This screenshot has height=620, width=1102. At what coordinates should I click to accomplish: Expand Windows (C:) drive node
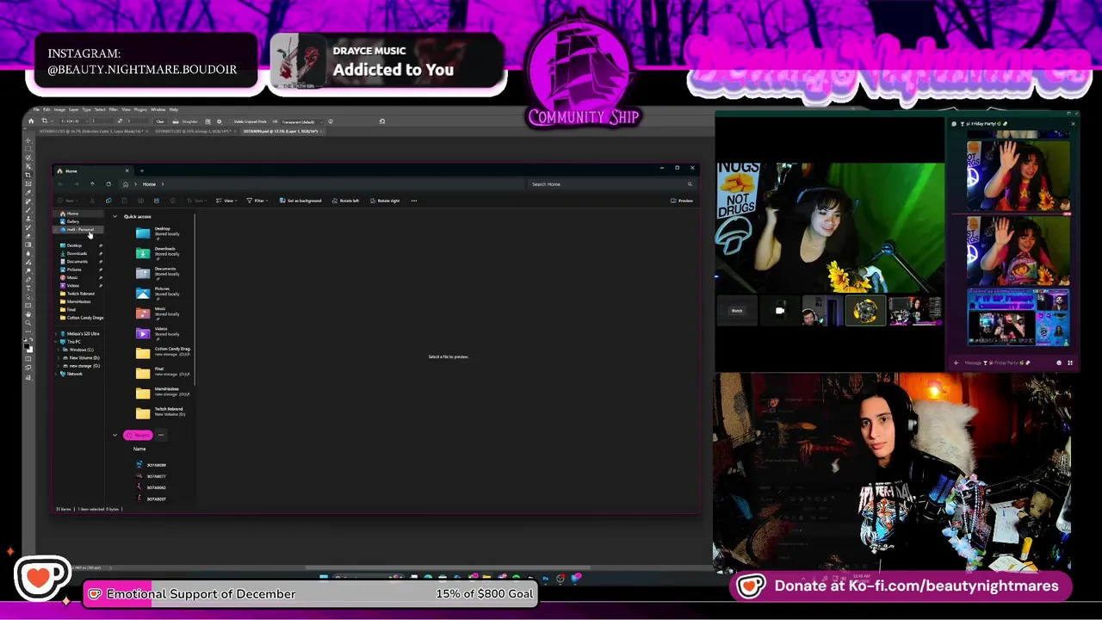coord(59,350)
